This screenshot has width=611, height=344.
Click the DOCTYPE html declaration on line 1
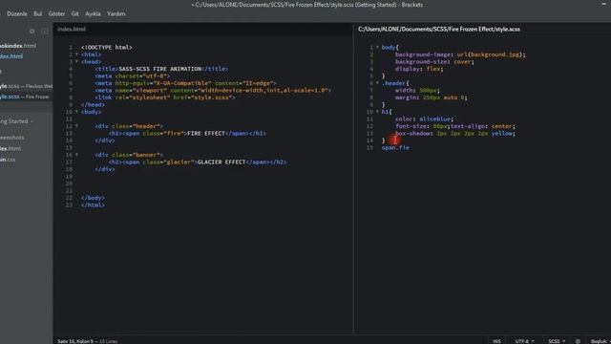click(107, 47)
